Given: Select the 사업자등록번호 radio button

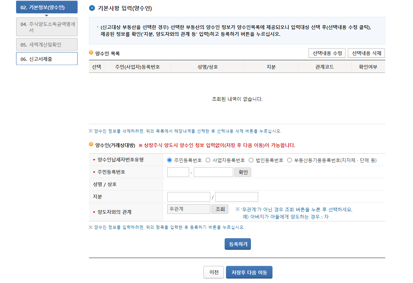Looking at the screenshot, I should click(x=208, y=161).
